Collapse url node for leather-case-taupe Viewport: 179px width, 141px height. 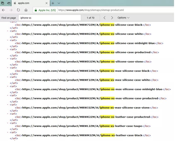coord(8,123)
